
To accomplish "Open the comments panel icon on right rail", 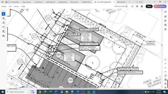I will (165, 16).
